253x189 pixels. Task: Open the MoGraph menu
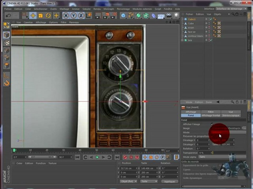click(109, 9)
